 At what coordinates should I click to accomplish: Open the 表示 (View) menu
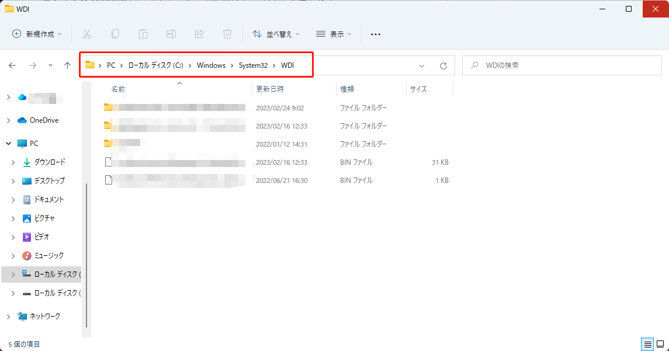[333, 34]
